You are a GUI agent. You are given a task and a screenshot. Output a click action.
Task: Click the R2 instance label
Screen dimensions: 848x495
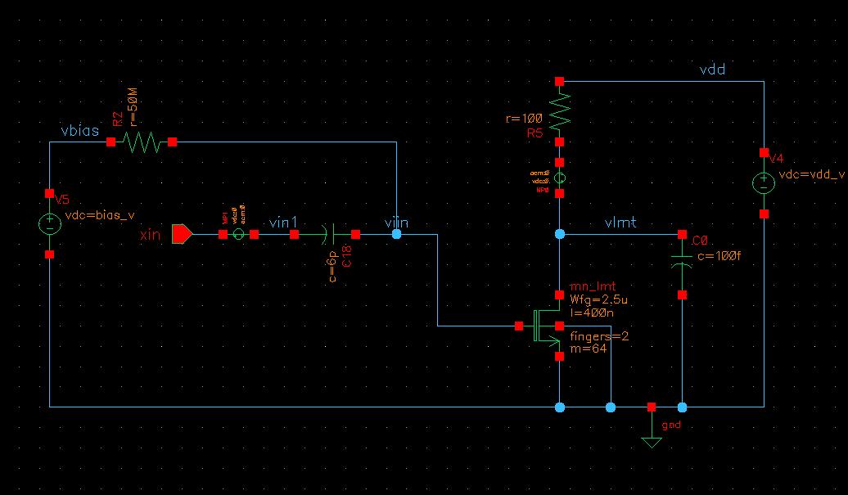tap(118, 119)
